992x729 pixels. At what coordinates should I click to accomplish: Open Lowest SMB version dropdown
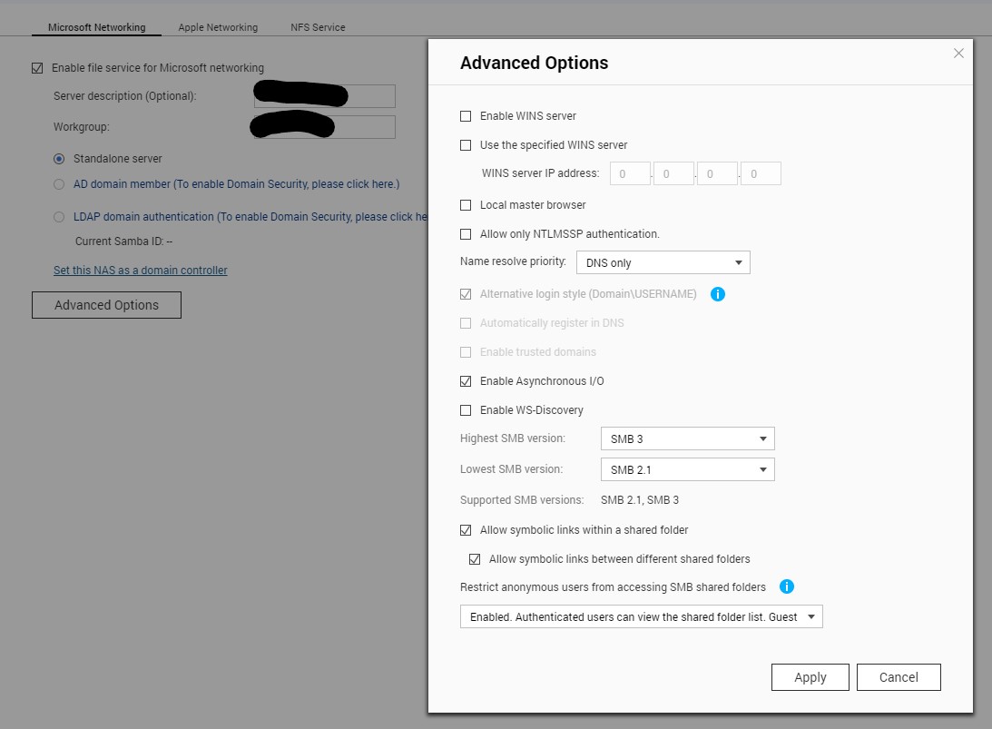pos(688,469)
